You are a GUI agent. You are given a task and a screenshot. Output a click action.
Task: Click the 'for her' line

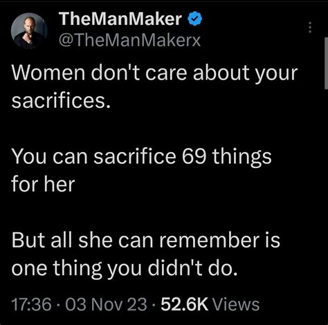pyautogui.click(x=43, y=184)
